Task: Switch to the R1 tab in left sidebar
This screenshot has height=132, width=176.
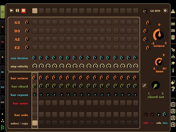Action: (x=3, y=72)
